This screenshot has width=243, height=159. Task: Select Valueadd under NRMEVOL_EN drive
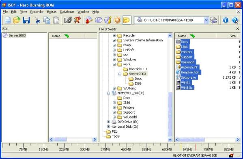(130, 117)
